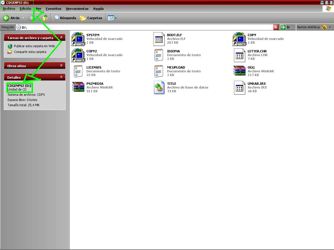Collapse Tareas de archivo y carpeta panel

coord(61,37)
